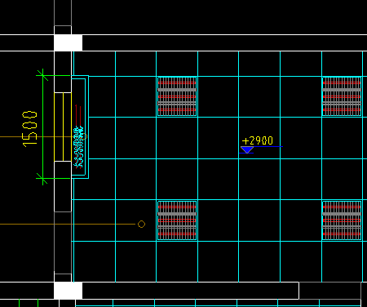Select the lower-left ceiling grille fixture
This screenshot has height=307, width=367.
pos(177,220)
